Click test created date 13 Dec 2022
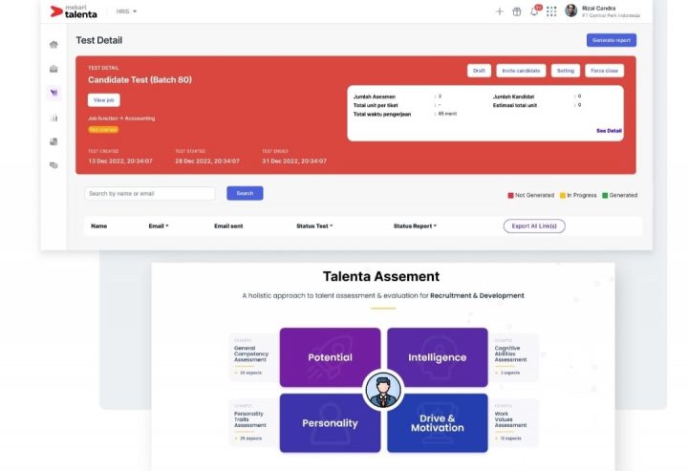Image resolution: width=688 pixels, height=471 pixels. 120,161
